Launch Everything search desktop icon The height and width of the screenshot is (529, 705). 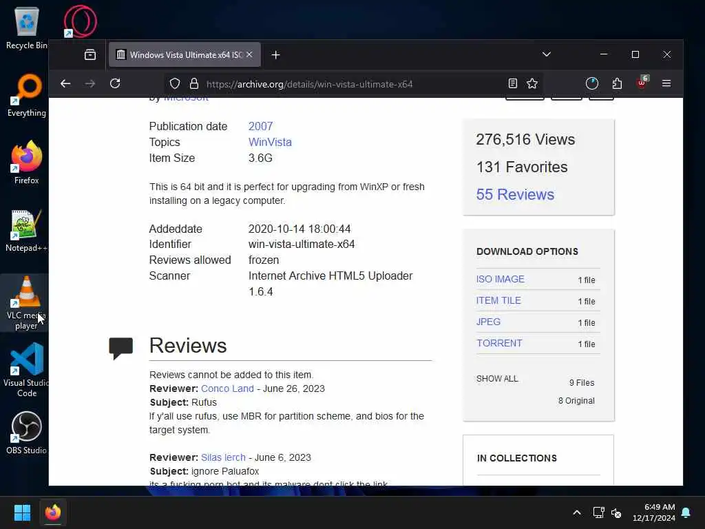click(x=26, y=95)
